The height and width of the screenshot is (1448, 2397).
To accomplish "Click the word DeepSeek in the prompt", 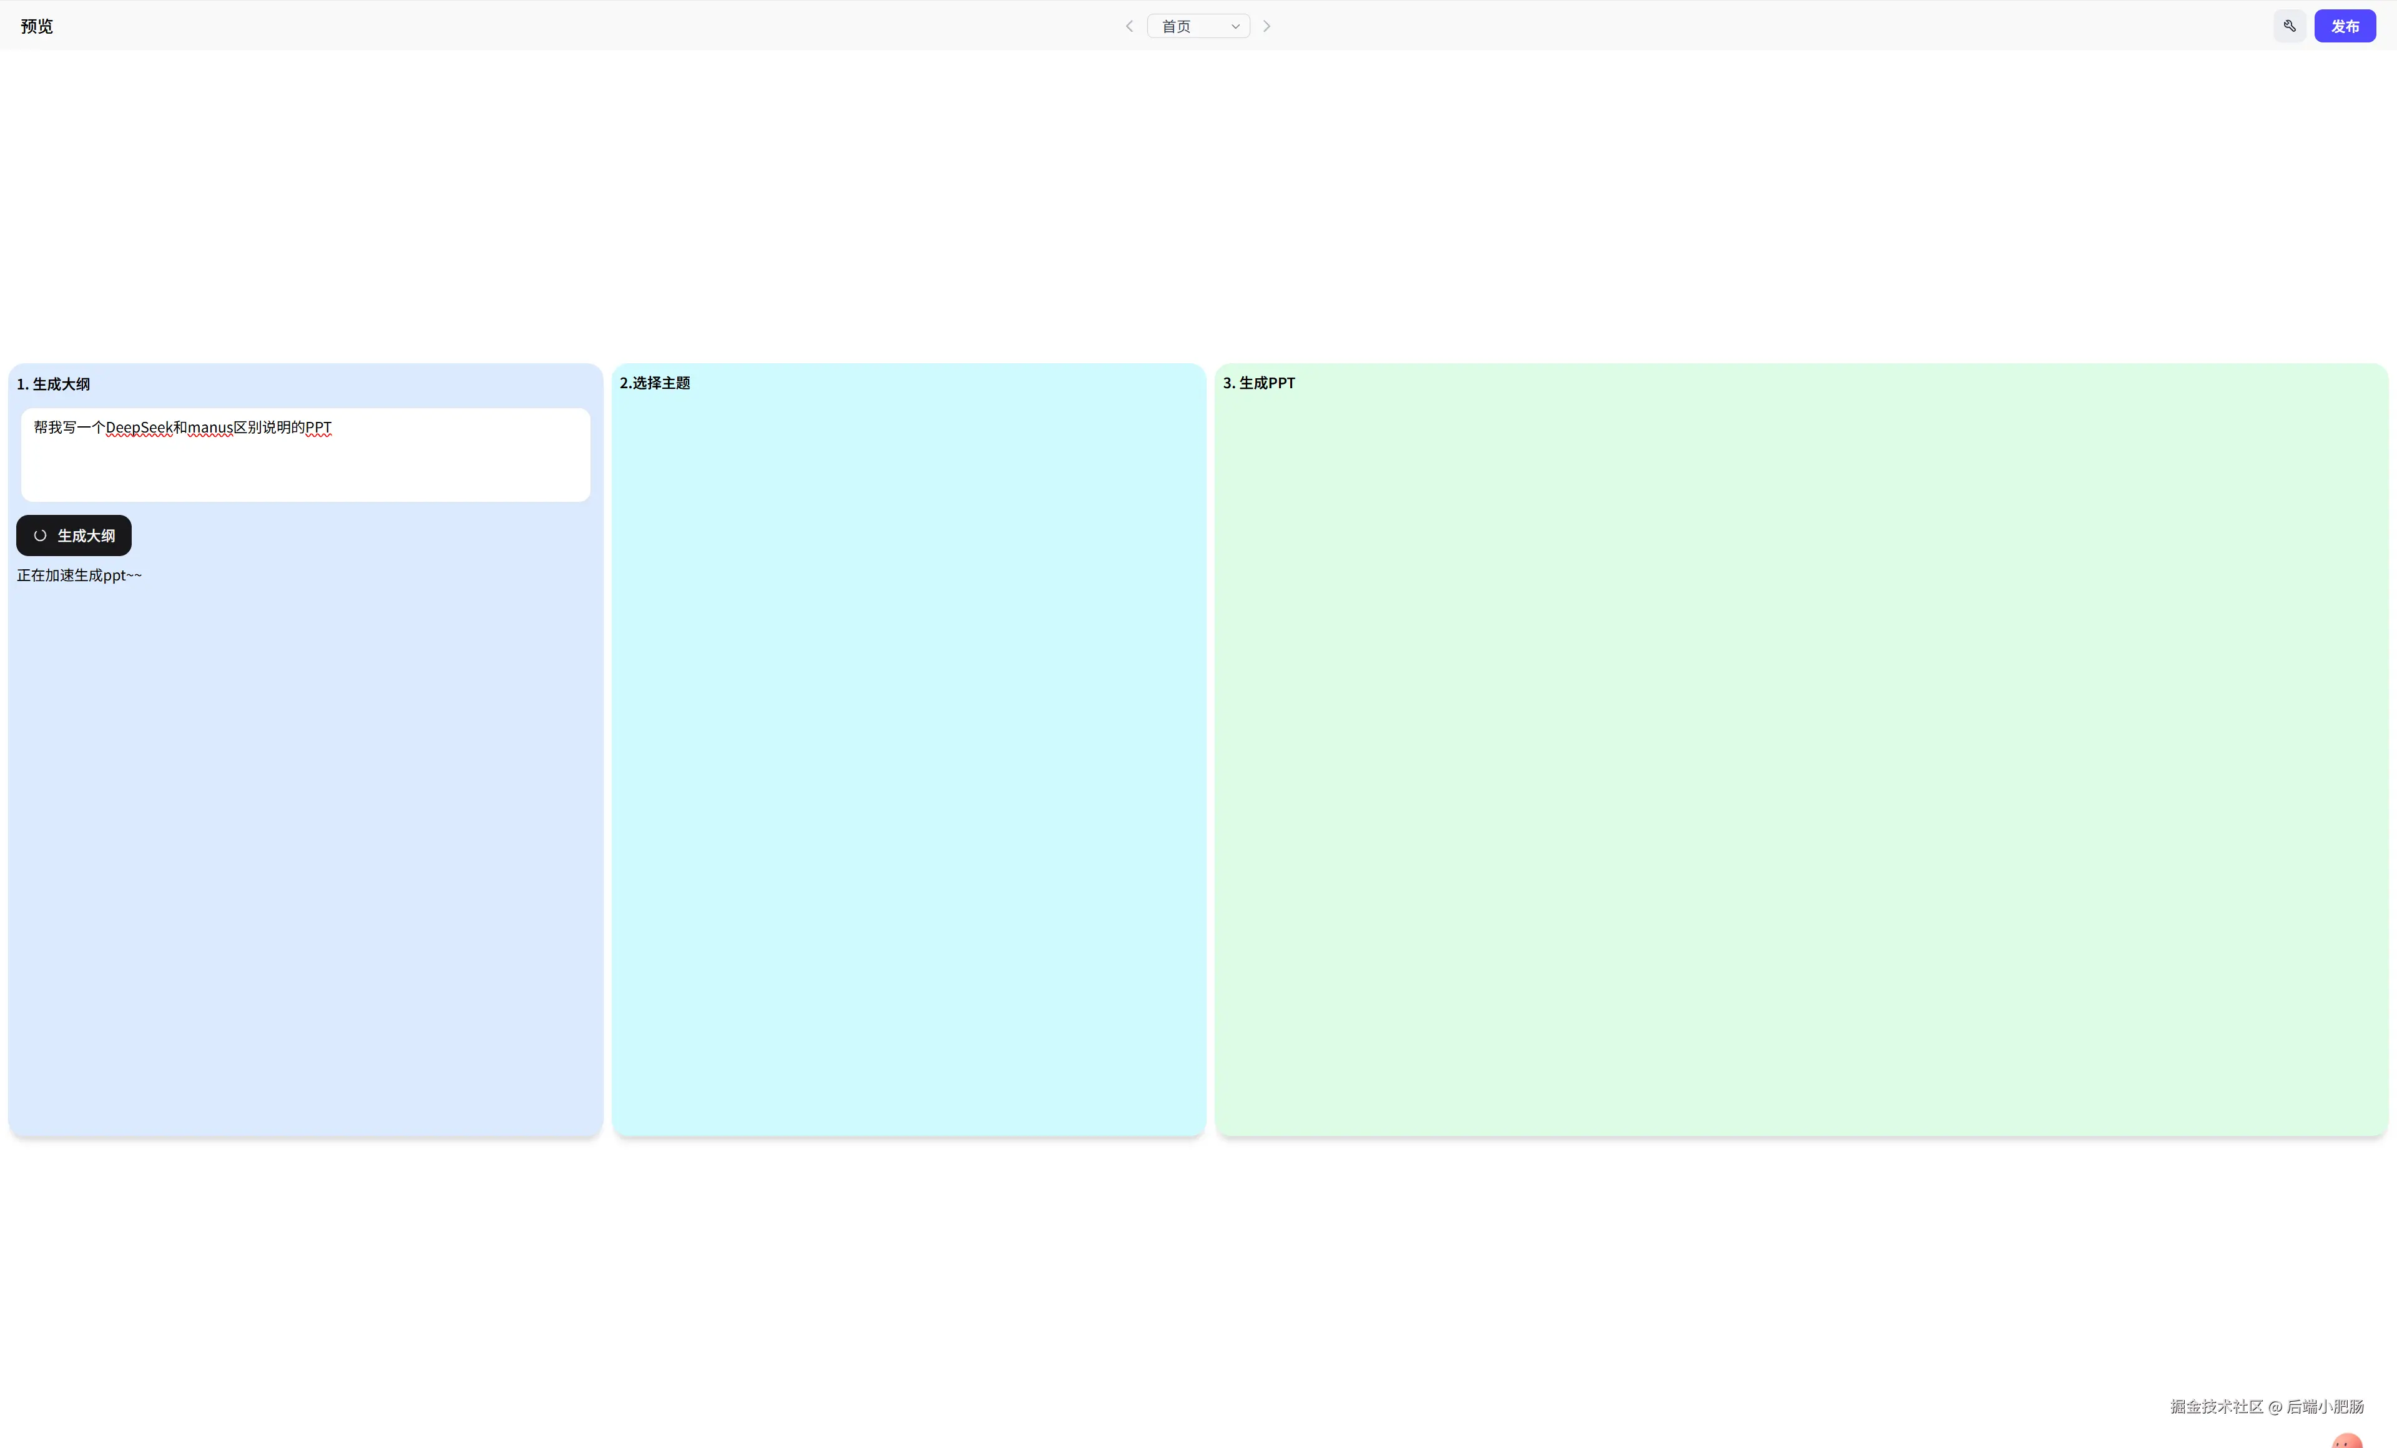I will pos(138,428).
